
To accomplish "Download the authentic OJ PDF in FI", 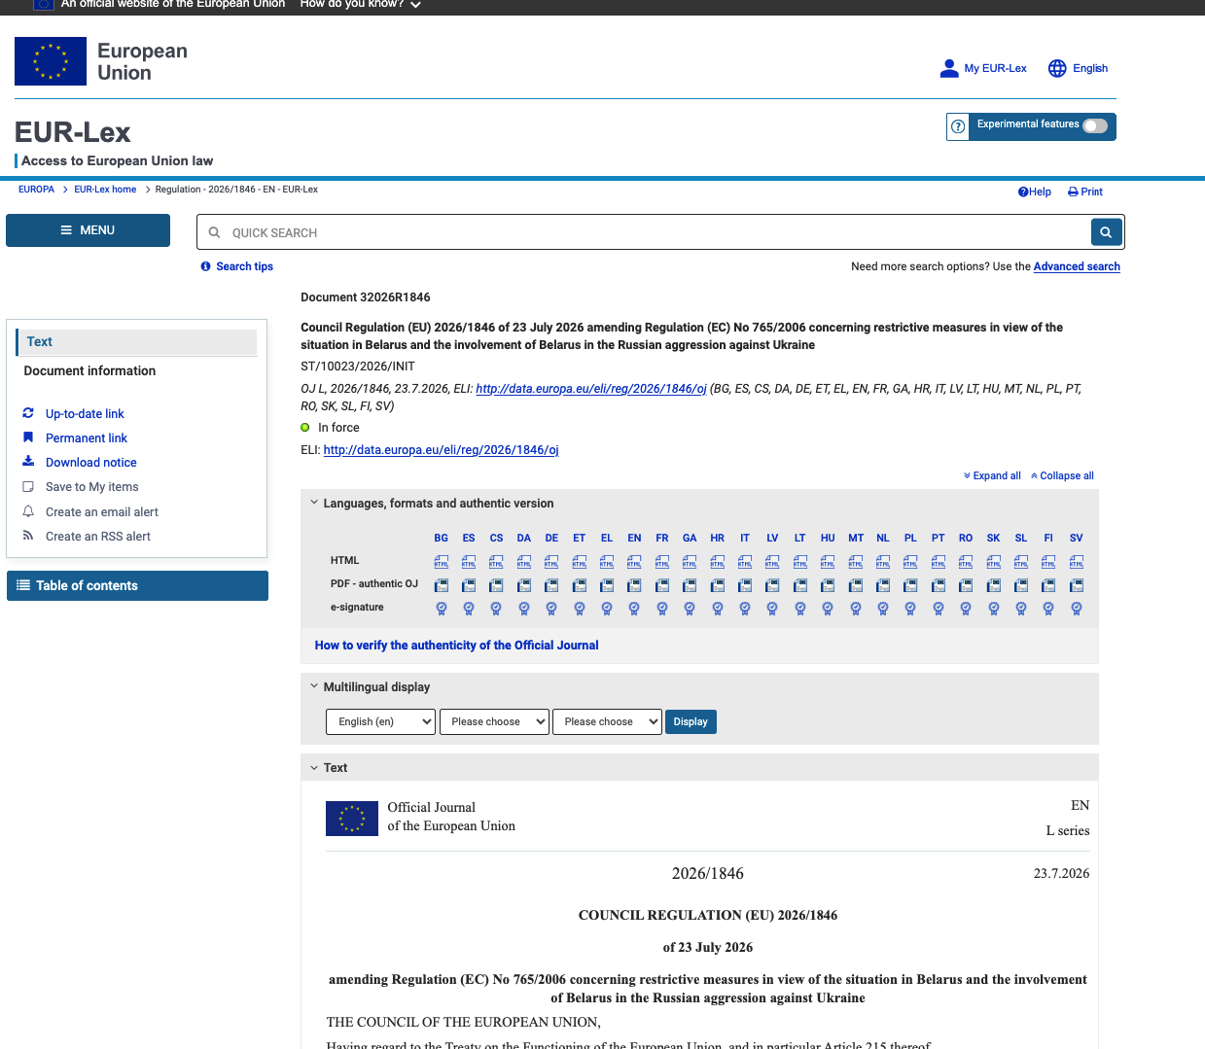I will coord(1048,585).
